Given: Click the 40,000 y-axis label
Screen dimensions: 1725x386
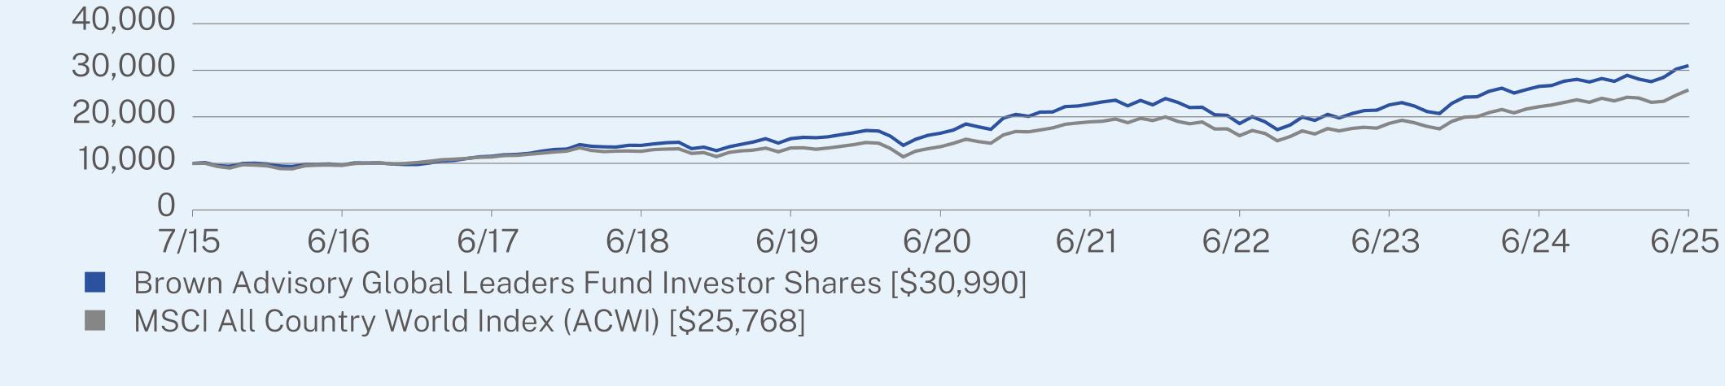Looking at the screenshot, I should (x=124, y=20).
